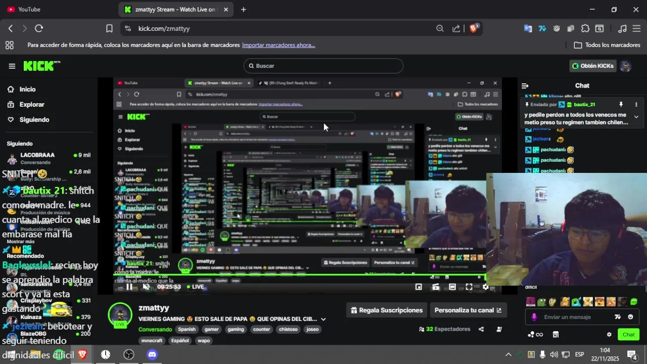Show hidden system tray icons
Image resolution: width=647 pixels, height=364 pixels.
pos(509,354)
